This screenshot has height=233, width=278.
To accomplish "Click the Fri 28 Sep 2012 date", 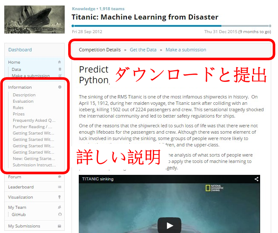I will point(87,32).
